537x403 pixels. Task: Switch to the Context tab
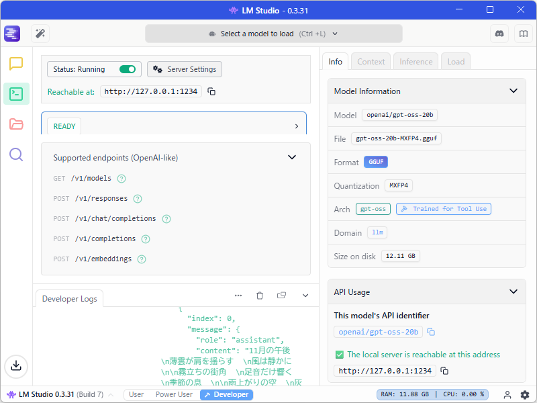[371, 61]
